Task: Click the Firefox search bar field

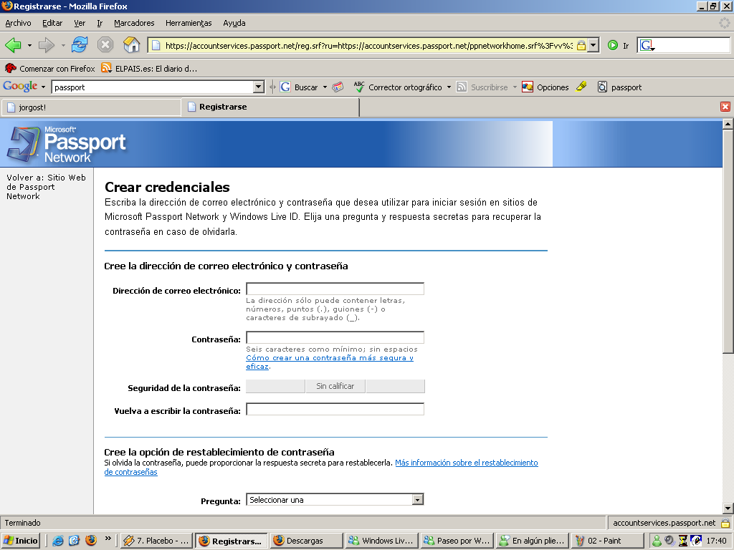Action: [x=692, y=45]
